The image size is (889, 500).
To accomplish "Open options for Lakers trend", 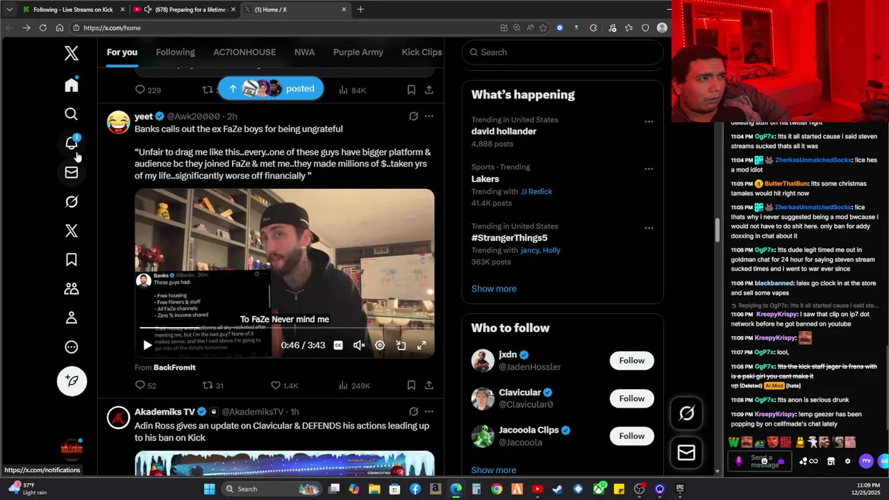I will pos(649,169).
